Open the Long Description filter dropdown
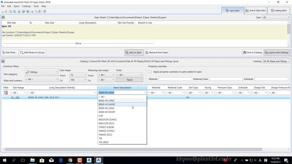Screen dimensions: 292x164 62,92
